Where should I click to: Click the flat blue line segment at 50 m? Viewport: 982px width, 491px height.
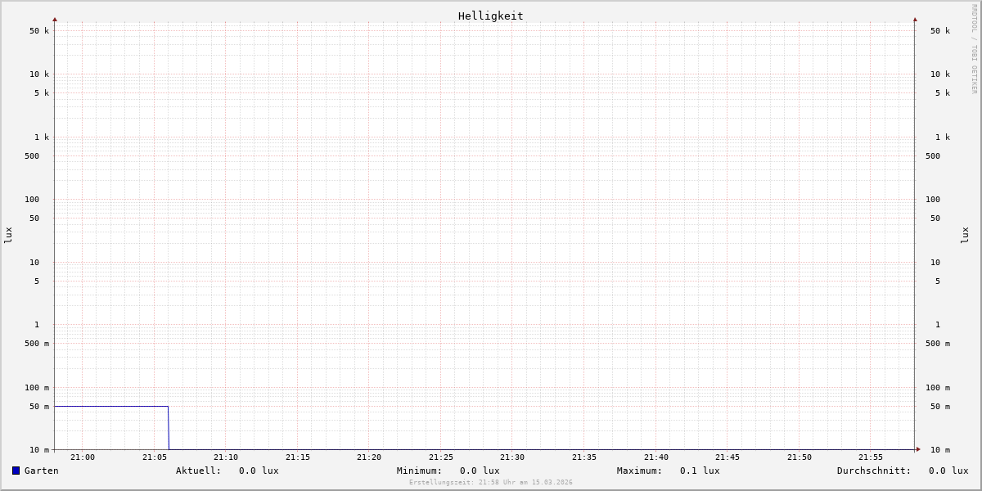pos(110,406)
